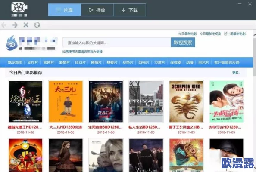256x172 pixels.
Task: Click the 私人生活BD1280... title link
Action: coord(144,127)
